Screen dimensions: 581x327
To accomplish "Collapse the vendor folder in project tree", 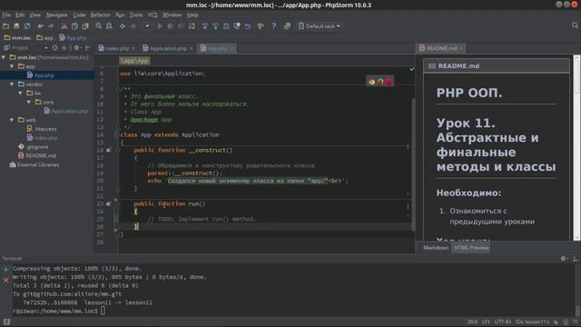I will tap(12, 84).
